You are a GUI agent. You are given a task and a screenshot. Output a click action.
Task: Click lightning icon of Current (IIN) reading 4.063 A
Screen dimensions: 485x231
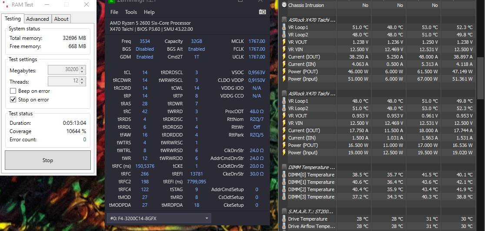(284, 64)
